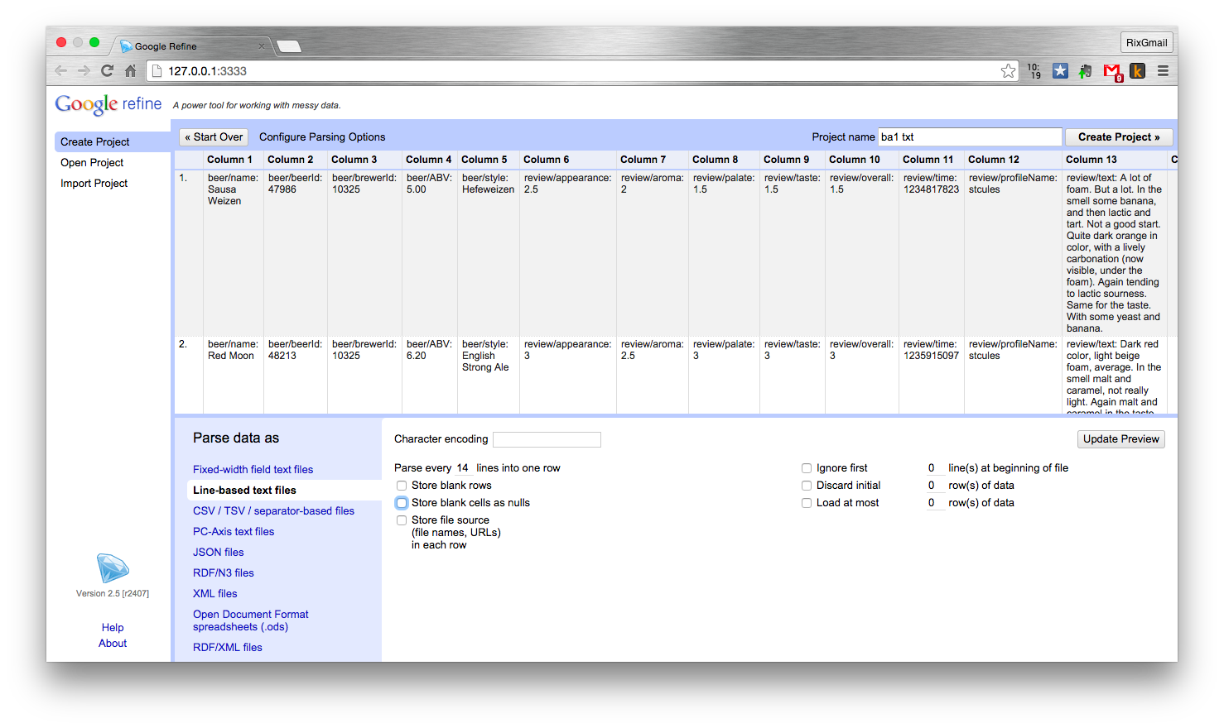Image resolution: width=1224 pixels, height=728 pixels.
Task: Click the orange K extension icon
Action: [1138, 71]
